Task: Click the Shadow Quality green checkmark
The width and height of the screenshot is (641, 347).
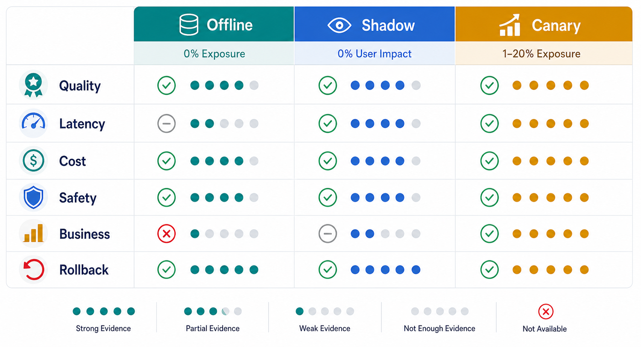Action: pyautogui.click(x=328, y=85)
